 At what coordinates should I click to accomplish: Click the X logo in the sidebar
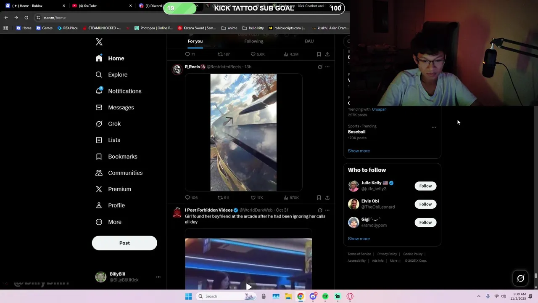(99, 42)
